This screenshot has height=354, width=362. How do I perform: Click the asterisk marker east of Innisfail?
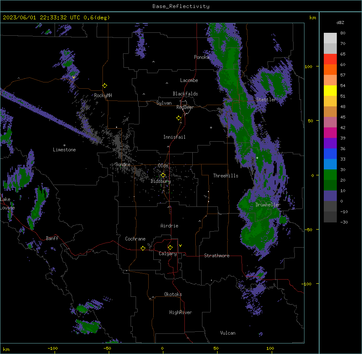[211, 127]
